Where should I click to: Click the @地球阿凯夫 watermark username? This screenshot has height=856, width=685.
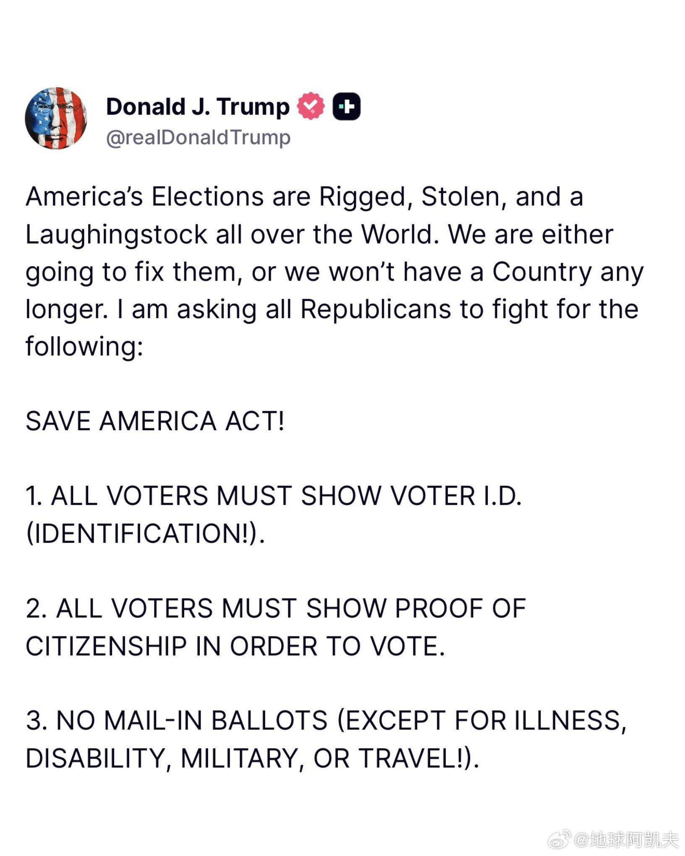pos(626,839)
